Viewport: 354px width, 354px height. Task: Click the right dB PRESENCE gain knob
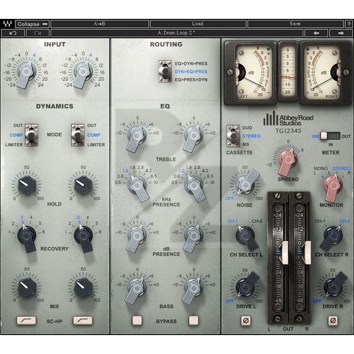click(x=194, y=237)
